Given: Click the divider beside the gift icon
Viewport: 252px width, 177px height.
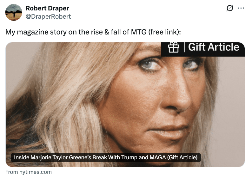Looking at the screenshot, I should tap(184, 47).
